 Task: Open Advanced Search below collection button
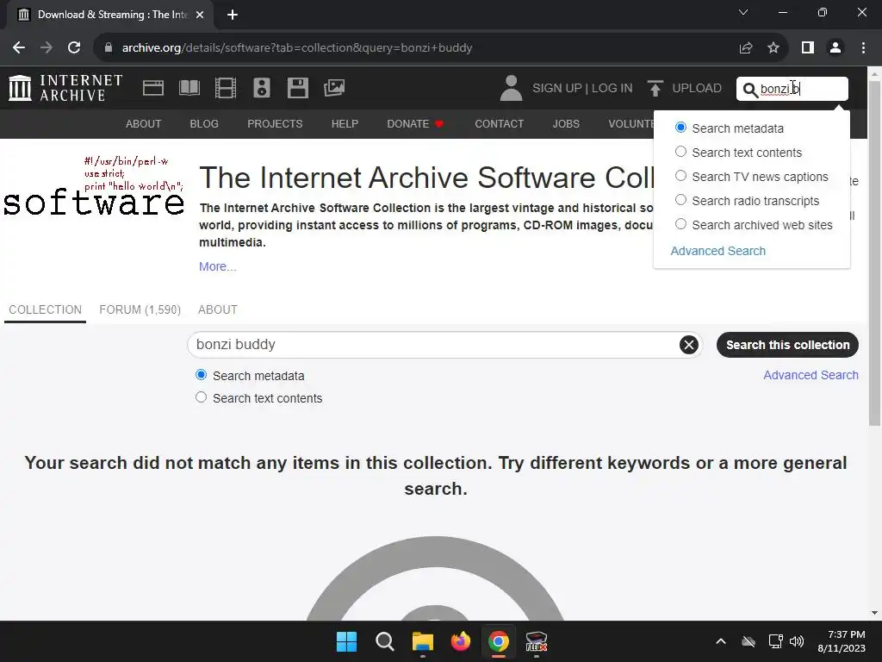pyautogui.click(x=811, y=375)
